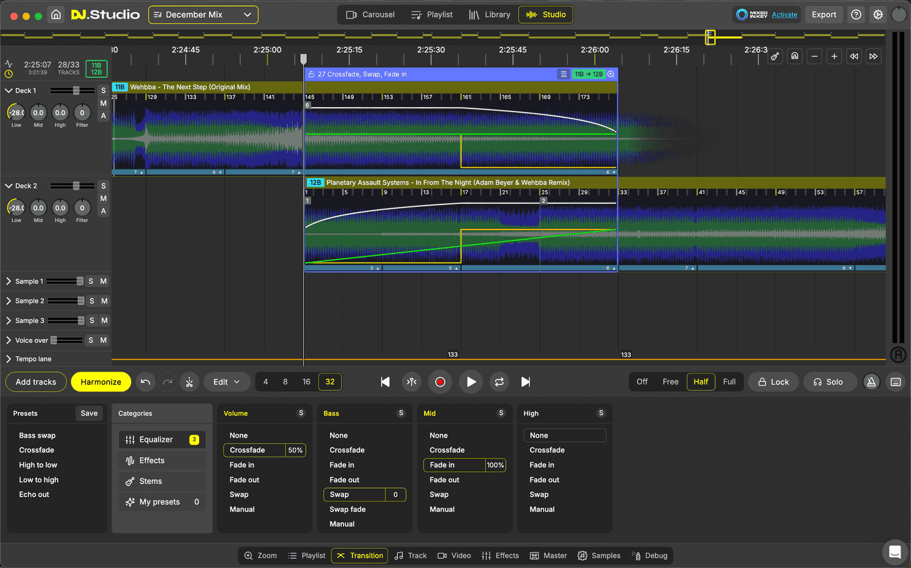Click the Export button
This screenshot has height=568, width=911.
(x=824, y=15)
